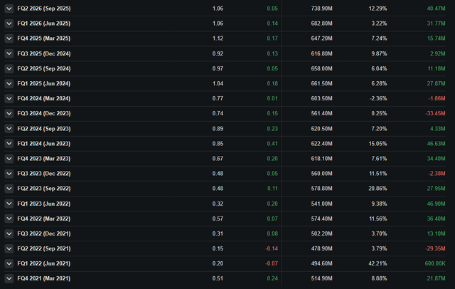Expand the FQ3 2024 (Dec 2023) row

pyautogui.click(x=9, y=113)
